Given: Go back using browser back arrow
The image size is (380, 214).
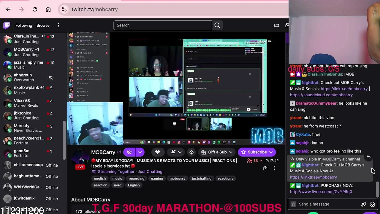Looking at the screenshot, I should click(x=8, y=10).
